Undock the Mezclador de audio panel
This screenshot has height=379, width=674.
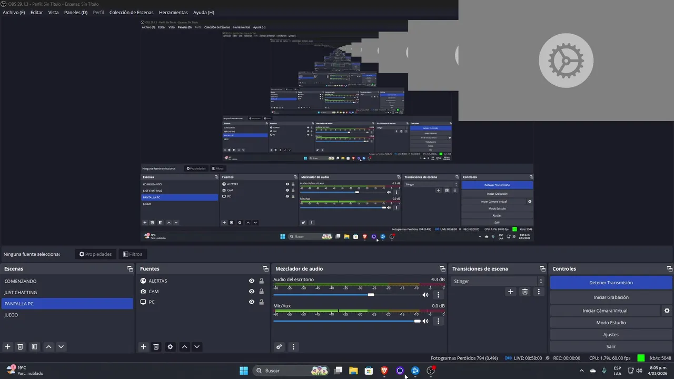(x=442, y=269)
